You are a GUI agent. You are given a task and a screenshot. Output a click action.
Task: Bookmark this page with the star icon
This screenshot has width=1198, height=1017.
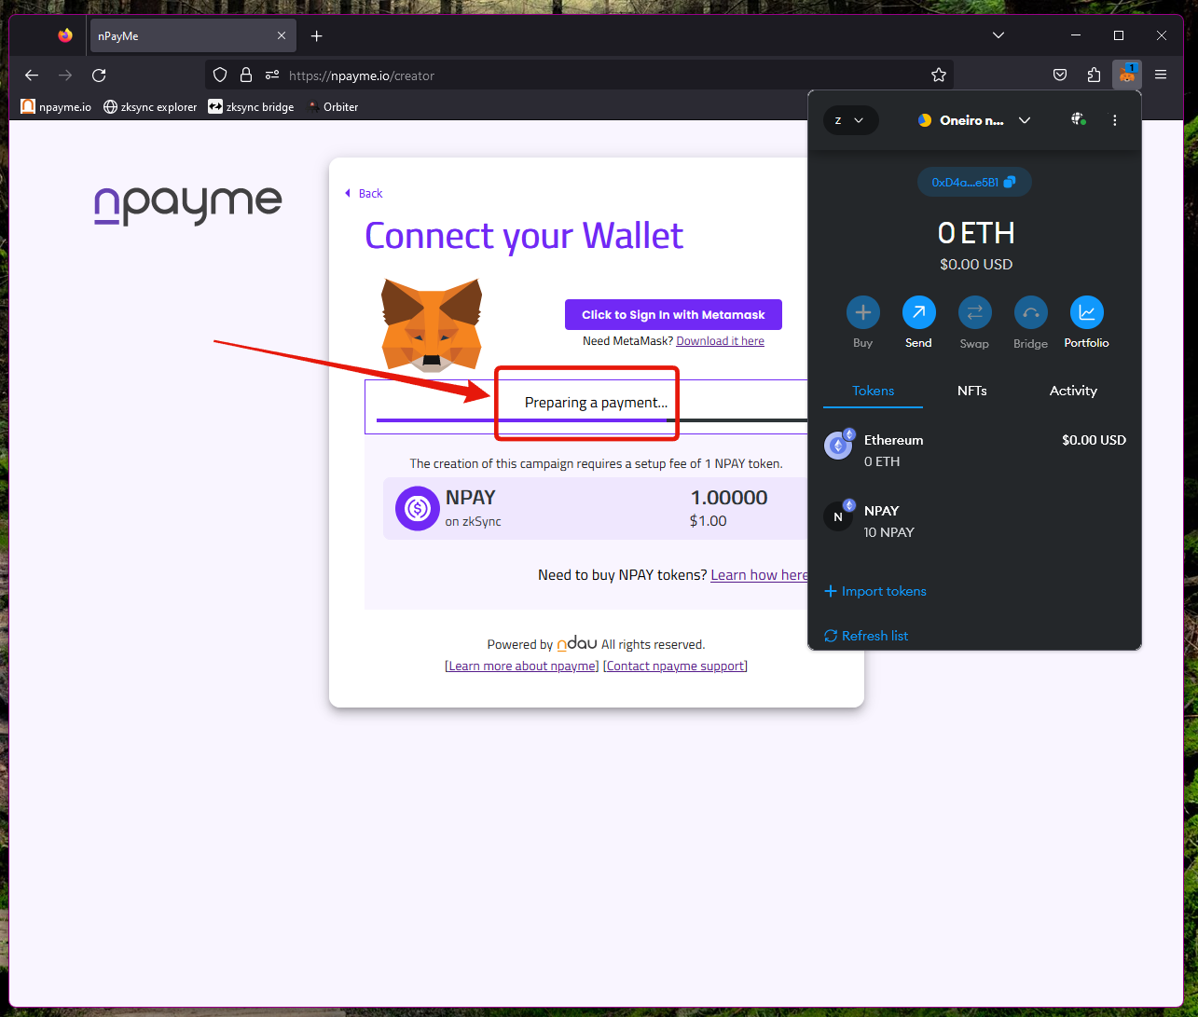pyautogui.click(x=939, y=76)
